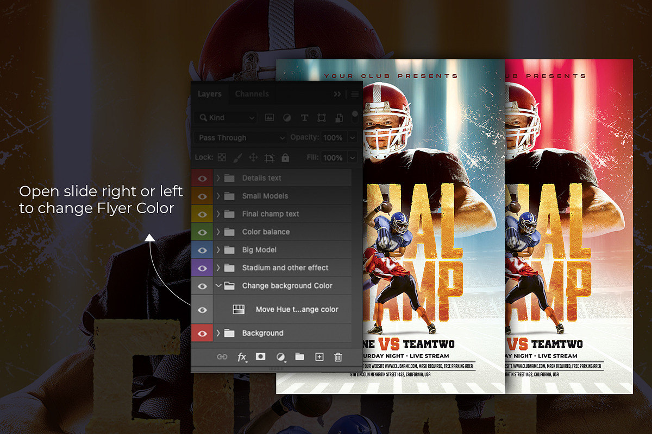Open the Opacity slider dropdown arrow

(353, 138)
